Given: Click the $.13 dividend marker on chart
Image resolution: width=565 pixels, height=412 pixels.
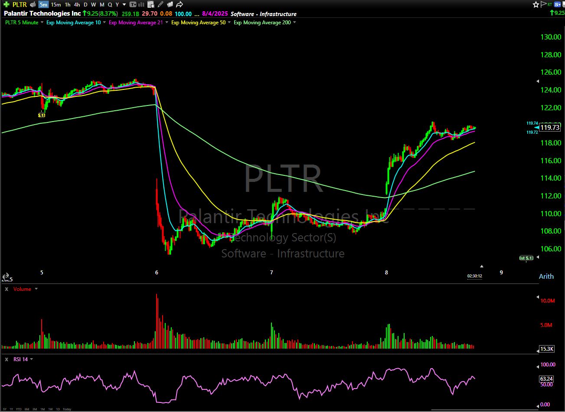Looking at the screenshot, I should coord(42,115).
